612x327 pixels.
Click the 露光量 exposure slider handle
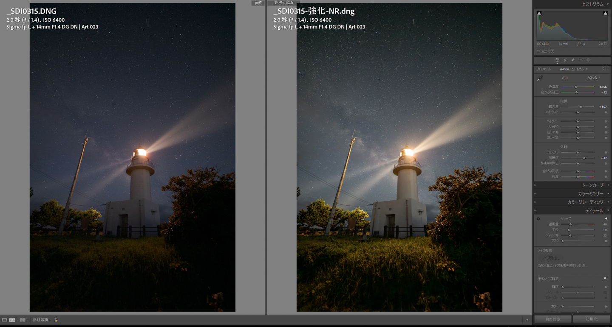click(581, 107)
